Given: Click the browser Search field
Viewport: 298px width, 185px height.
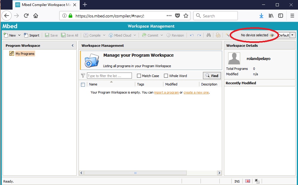Looking at the screenshot, I should coord(216,16).
